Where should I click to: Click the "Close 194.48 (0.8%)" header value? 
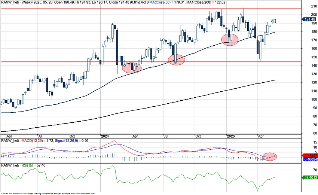click(x=124, y=2)
